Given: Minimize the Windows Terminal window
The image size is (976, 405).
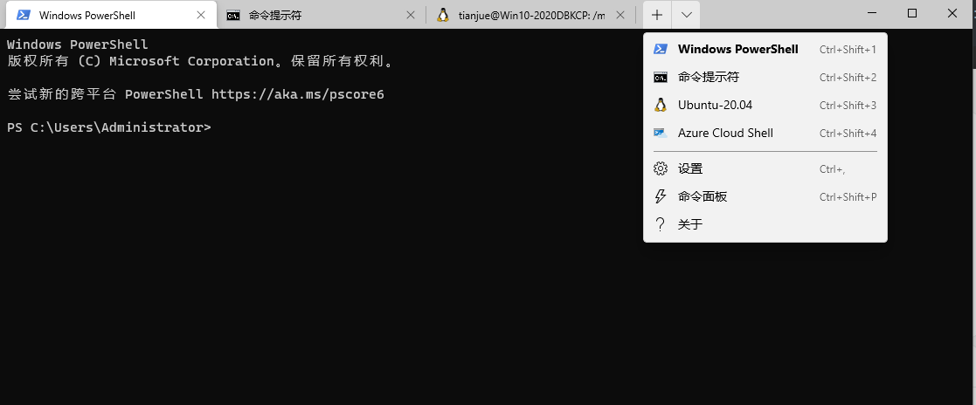Looking at the screenshot, I should (x=874, y=14).
